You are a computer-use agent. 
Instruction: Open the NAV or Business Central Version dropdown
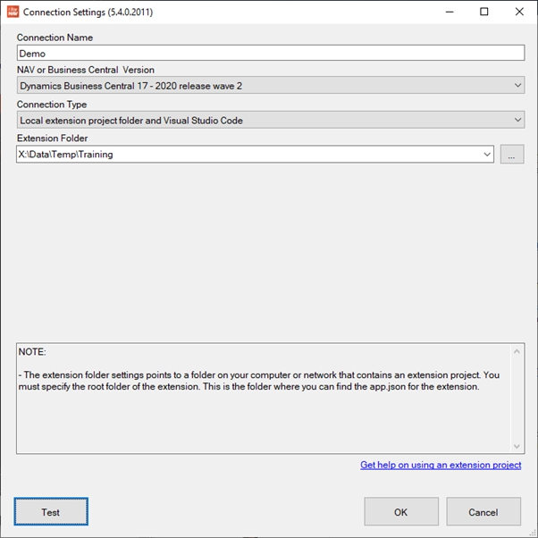click(271, 86)
